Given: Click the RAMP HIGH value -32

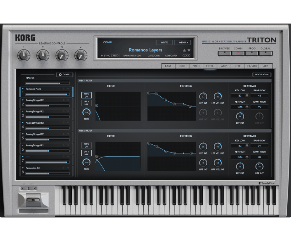Looking at the screenshot, I should point(259,157).
